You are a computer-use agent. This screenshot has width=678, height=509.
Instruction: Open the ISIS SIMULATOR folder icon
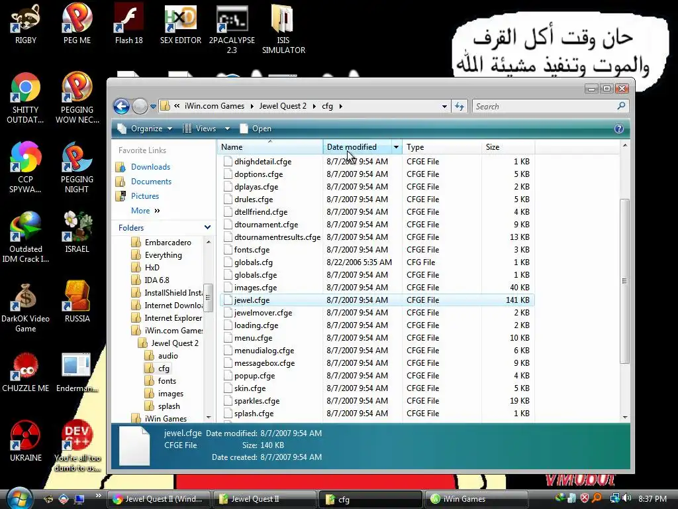[283, 28]
